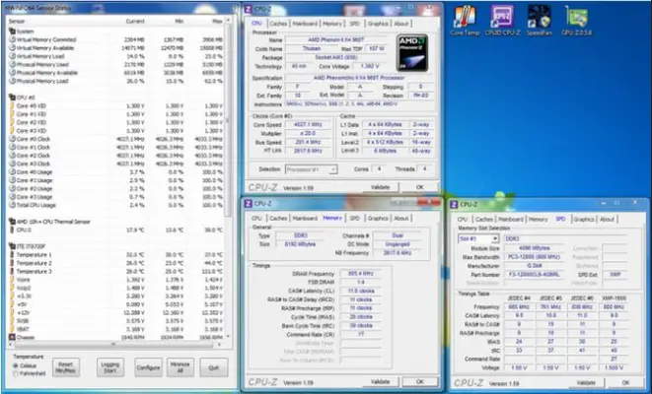The width and height of the screenshot is (652, 394).
Task: Click the DRAM Frequency value field
Action: tap(361, 274)
